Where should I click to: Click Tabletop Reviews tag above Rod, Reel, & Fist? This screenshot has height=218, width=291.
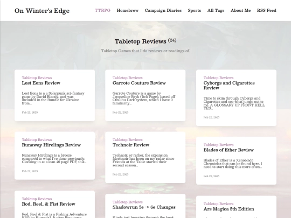click(x=37, y=199)
